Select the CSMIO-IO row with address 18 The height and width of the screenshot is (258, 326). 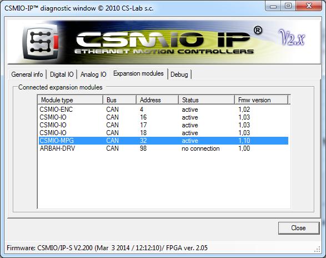pos(163,133)
